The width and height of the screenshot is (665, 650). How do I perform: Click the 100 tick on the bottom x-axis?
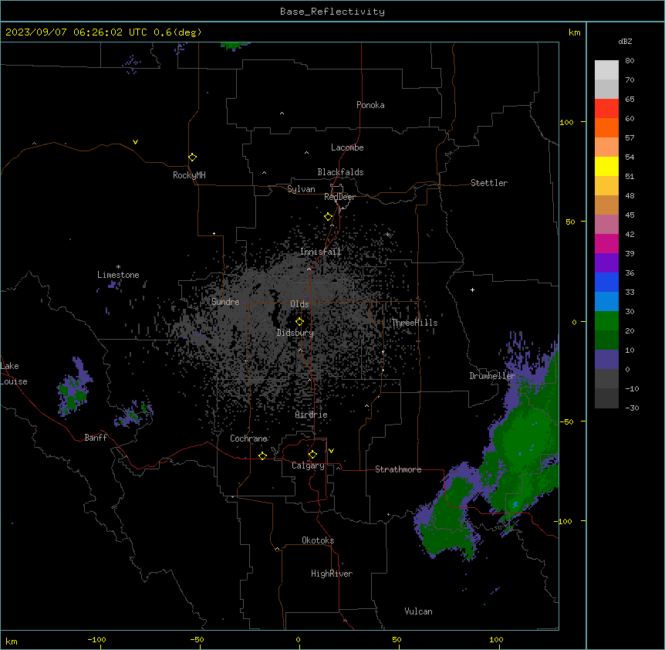click(x=496, y=639)
